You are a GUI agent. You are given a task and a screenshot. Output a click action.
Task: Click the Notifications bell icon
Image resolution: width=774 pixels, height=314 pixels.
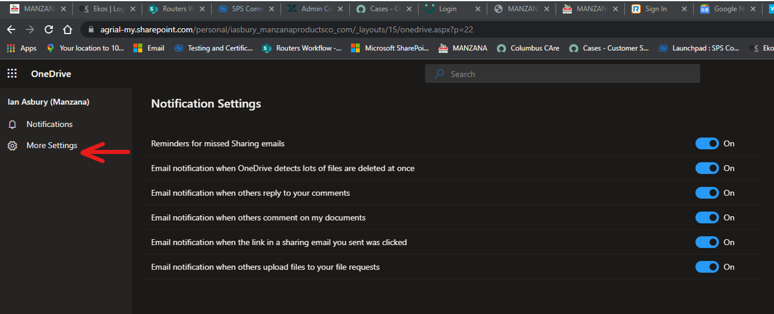(x=13, y=125)
